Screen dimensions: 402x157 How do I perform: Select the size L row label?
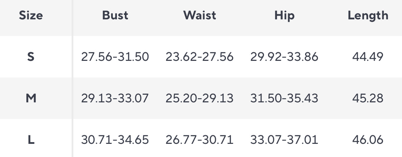31,140
